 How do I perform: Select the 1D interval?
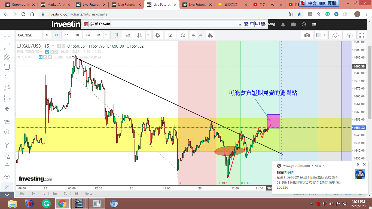pyautogui.click(x=77, y=35)
